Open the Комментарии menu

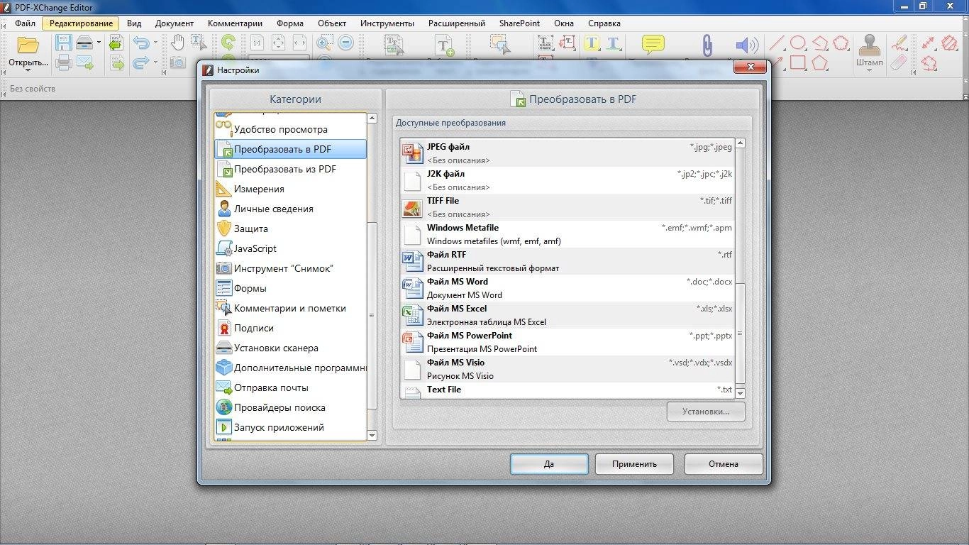tap(235, 23)
